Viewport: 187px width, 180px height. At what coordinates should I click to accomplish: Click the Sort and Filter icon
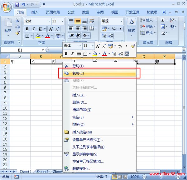(x=172, y=20)
